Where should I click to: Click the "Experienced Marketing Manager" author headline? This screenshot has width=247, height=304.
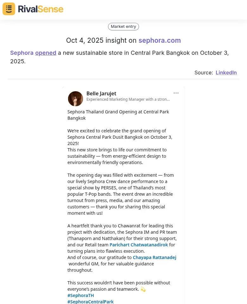pos(128,99)
